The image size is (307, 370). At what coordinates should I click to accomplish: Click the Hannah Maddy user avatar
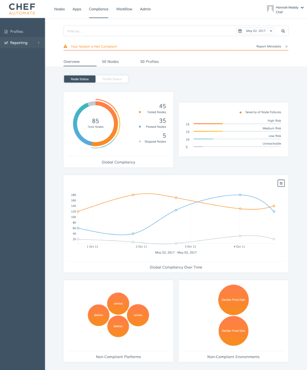[270, 9]
